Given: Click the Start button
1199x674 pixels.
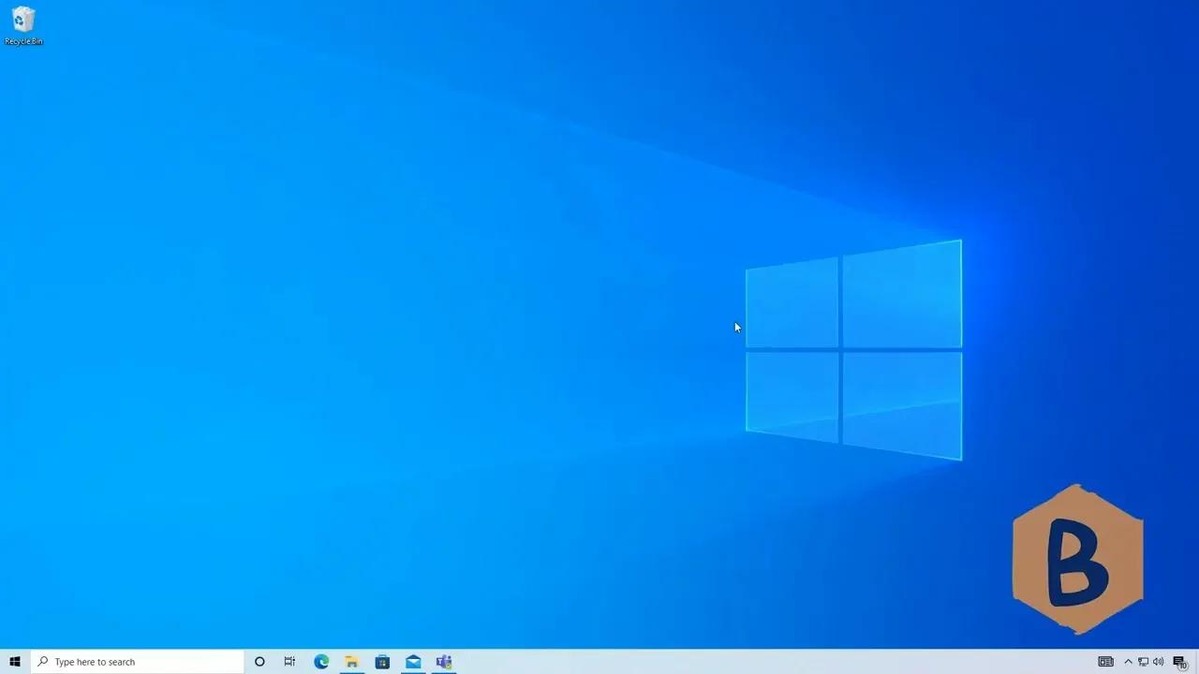Looking at the screenshot, I should click(14, 662).
